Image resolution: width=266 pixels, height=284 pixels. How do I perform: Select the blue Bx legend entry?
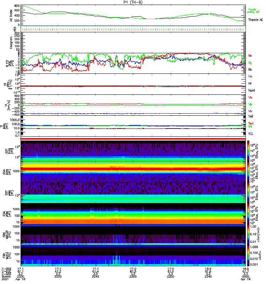[250, 69]
